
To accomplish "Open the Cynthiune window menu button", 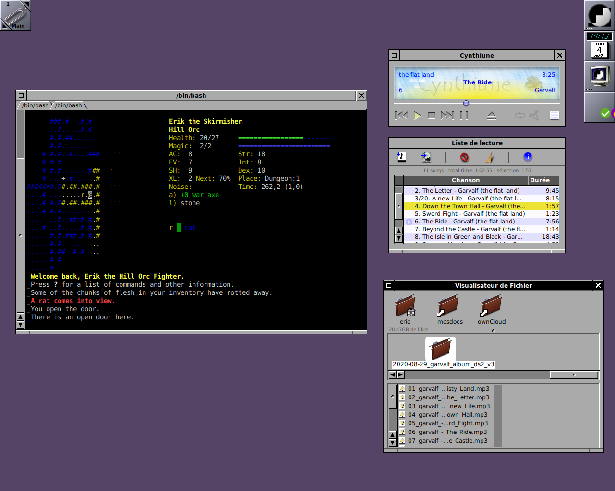I will [394, 55].
